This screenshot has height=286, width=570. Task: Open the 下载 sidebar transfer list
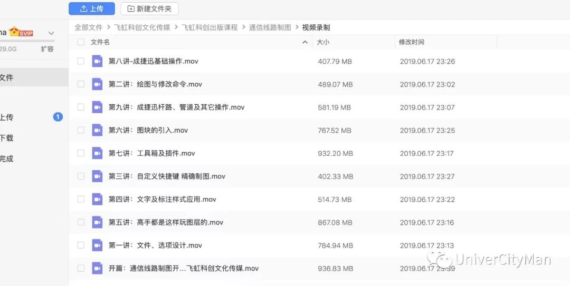coord(6,138)
